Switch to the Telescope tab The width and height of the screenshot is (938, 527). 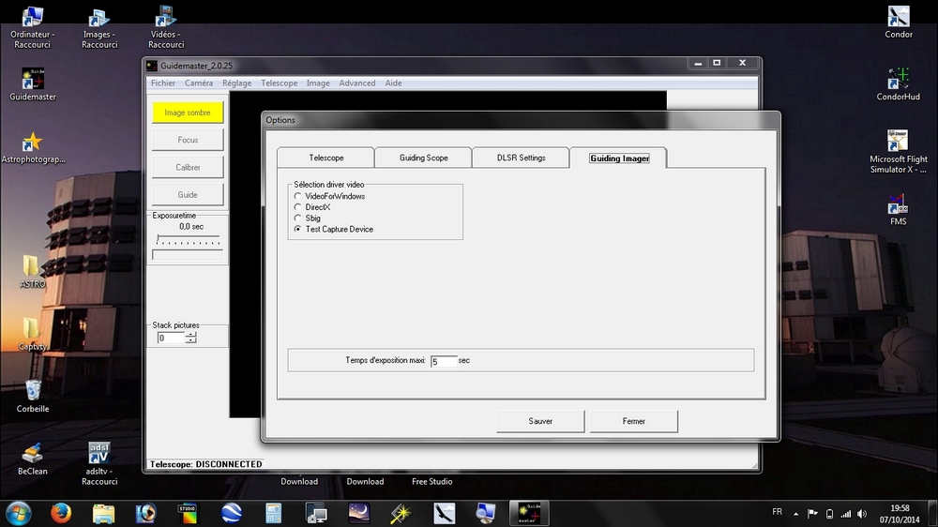[326, 158]
